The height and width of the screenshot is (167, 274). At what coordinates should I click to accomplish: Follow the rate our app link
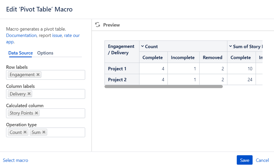[x=43, y=39]
